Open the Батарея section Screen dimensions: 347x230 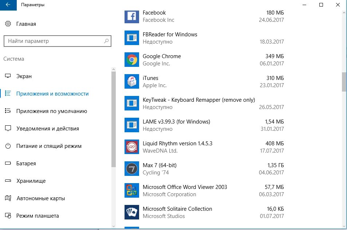26,164
